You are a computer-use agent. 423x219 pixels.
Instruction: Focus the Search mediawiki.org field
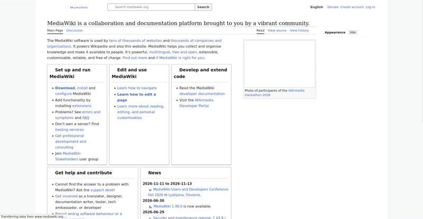pyautogui.click(x=151, y=7)
